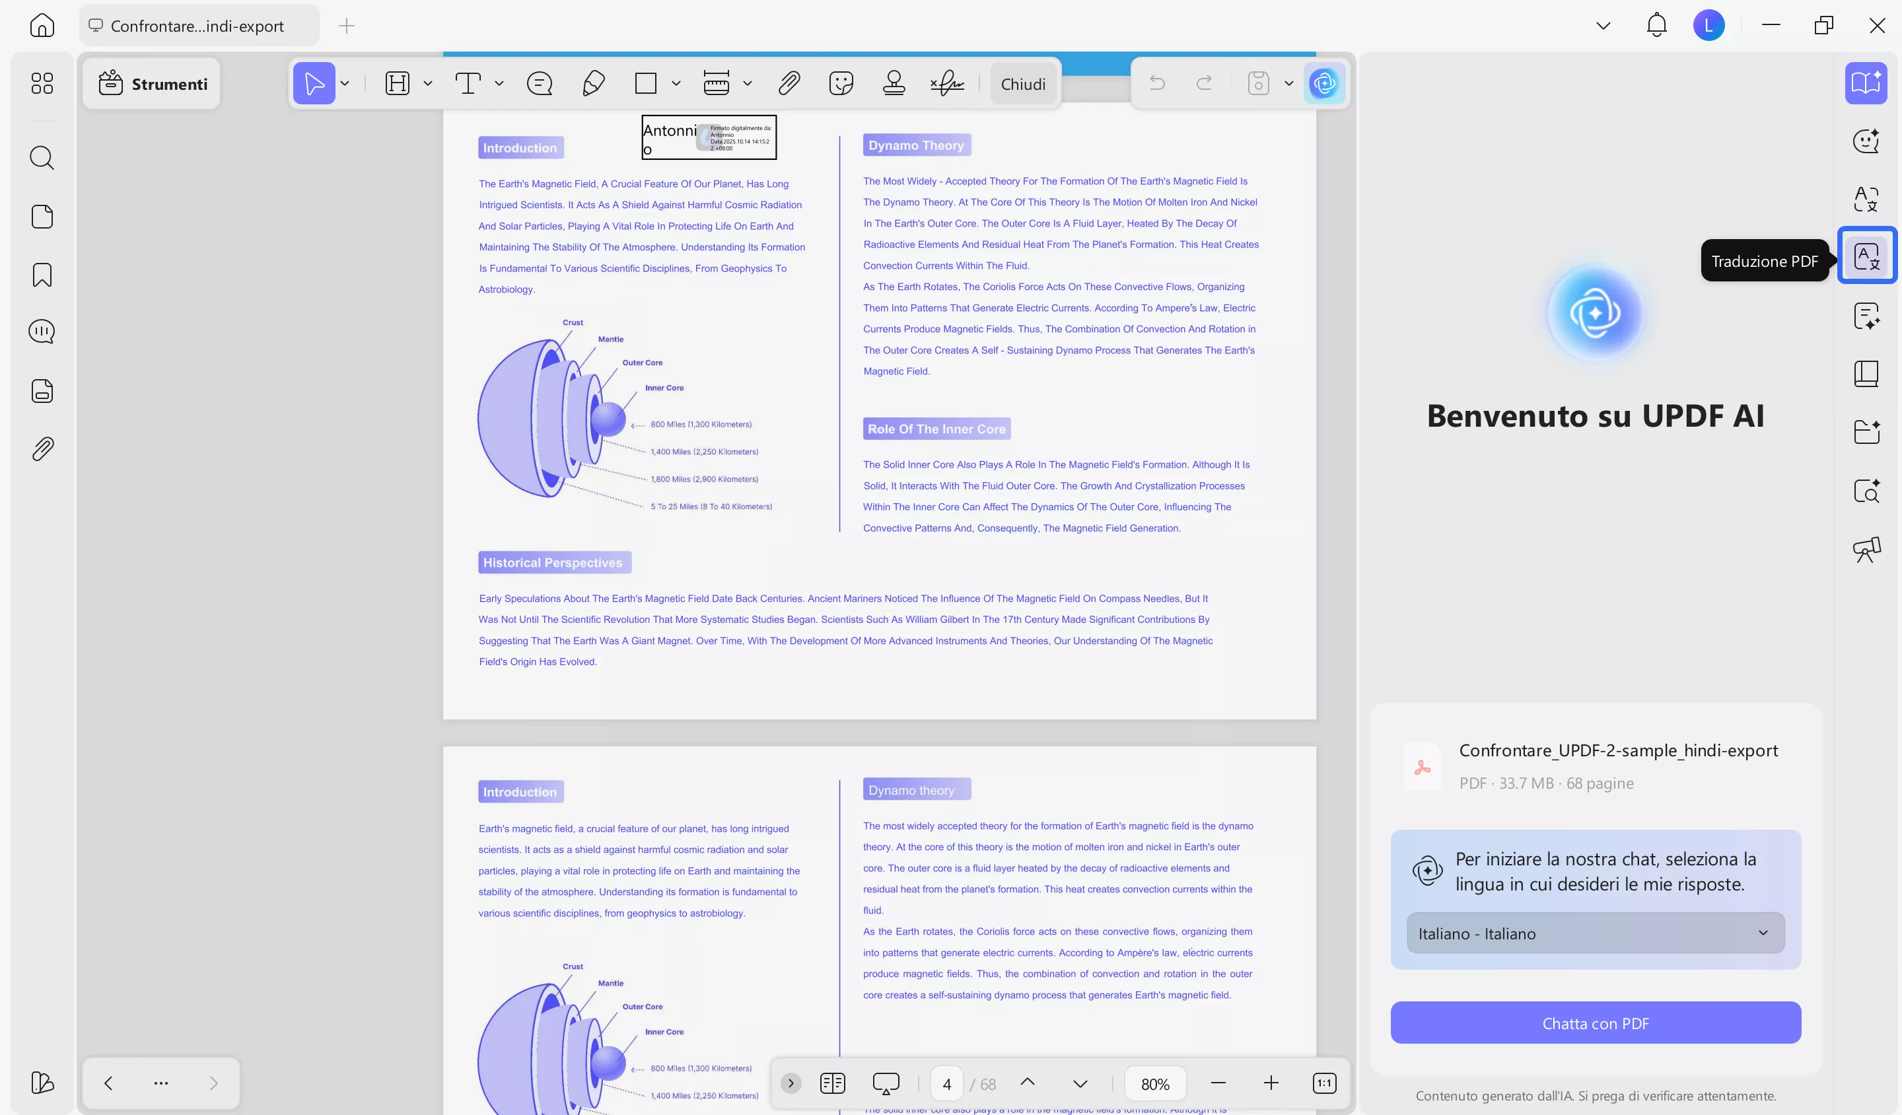The width and height of the screenshot is (1902, 1115).
Task: Open the search panel in the left sidebar
Action: 42,158
